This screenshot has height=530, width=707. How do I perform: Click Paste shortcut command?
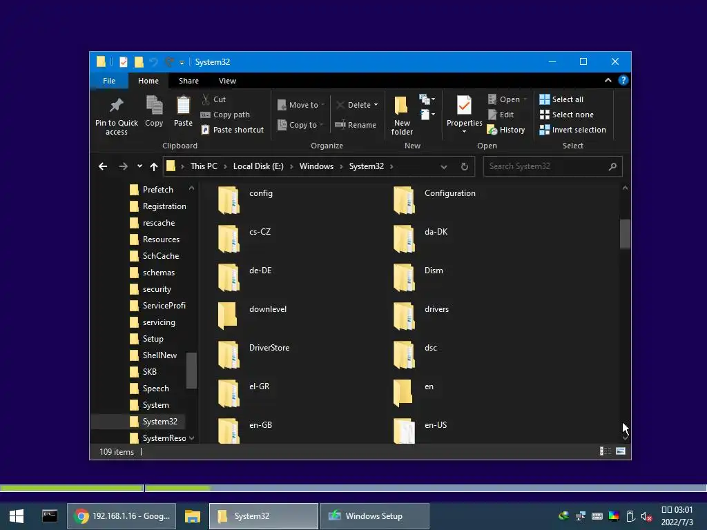233,130
